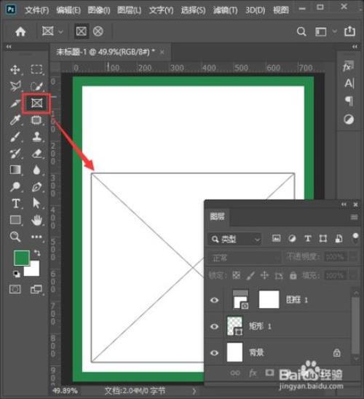Toggle adjustment layer filter icon
Screen dimensions: 364x399
pos(292,238)
